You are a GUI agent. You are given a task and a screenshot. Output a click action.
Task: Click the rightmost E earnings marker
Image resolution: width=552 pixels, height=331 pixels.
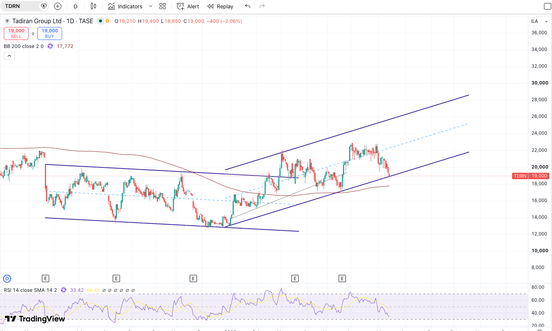342,278
